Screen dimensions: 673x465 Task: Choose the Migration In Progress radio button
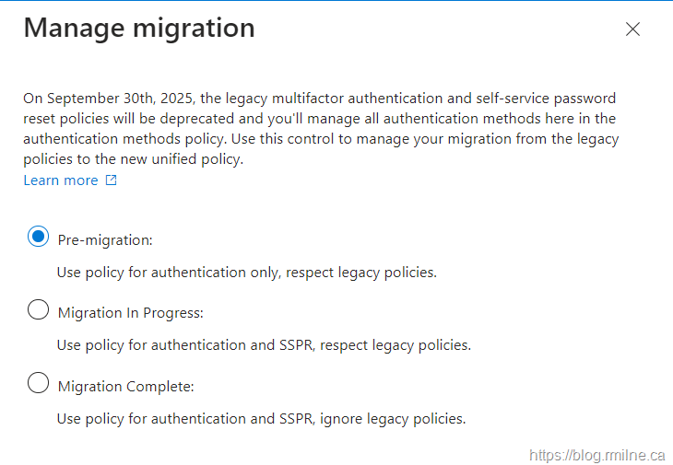(38, 310)
